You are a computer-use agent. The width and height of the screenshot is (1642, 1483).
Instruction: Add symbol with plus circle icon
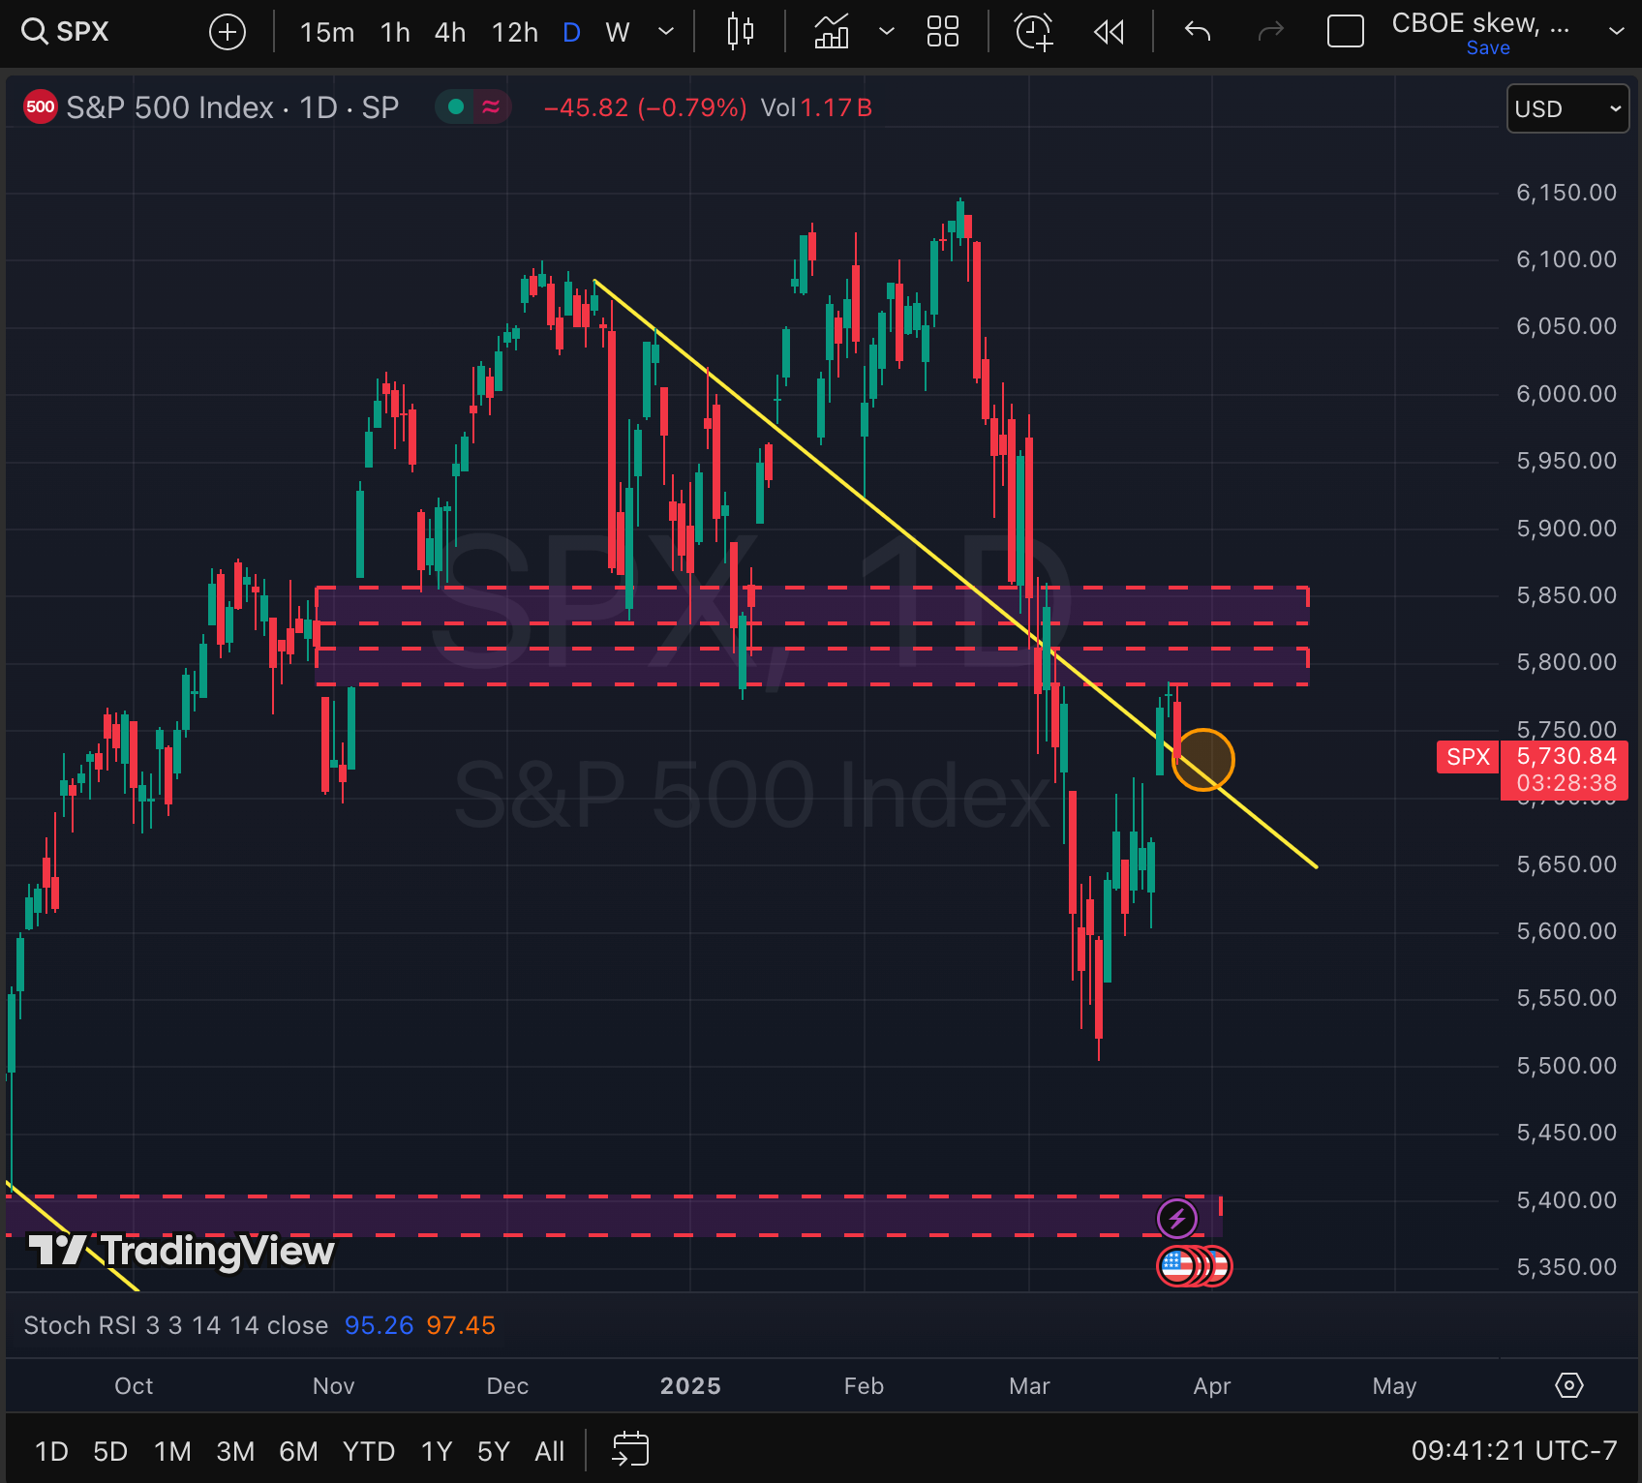coord(228,32)
